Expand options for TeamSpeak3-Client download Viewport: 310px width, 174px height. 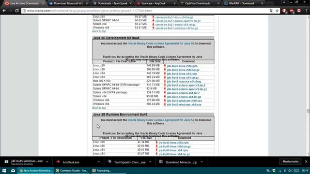coord(150,162)
